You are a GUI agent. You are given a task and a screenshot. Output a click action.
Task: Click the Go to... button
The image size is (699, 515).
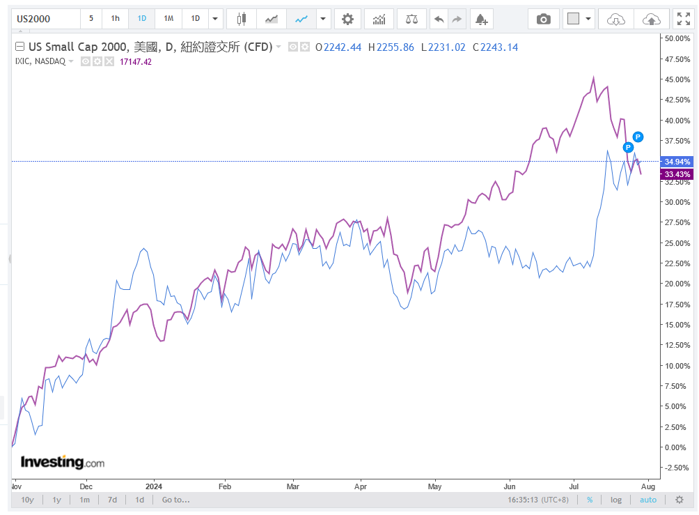[175, 500]
